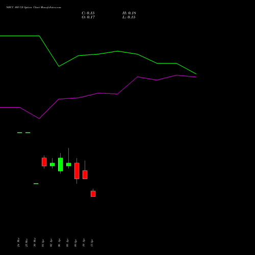This screenshot has width=255, height=255.
Task: Click the flat green dash for 24 Mar
Action: [20, 133]
